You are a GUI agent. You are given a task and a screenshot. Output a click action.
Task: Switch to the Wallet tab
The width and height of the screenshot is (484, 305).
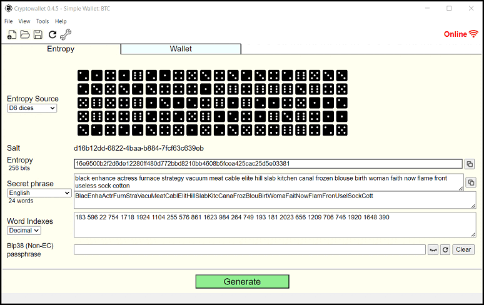click(181, 49)
